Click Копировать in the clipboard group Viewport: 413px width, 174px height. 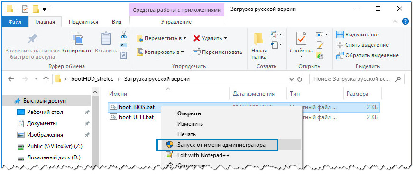pos(77,42)
